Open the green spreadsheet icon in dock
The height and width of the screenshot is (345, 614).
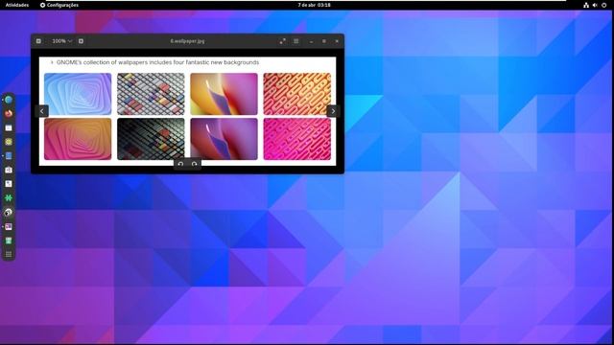(9, 241)
